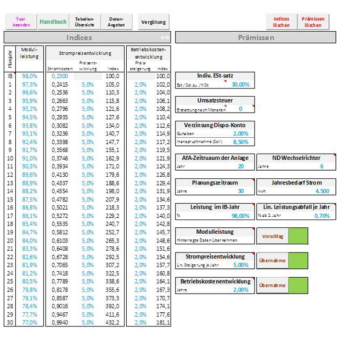Open the Daten-Angebot sheet
This screenshot has height=343, width=343.
click(x=116, y=22)
